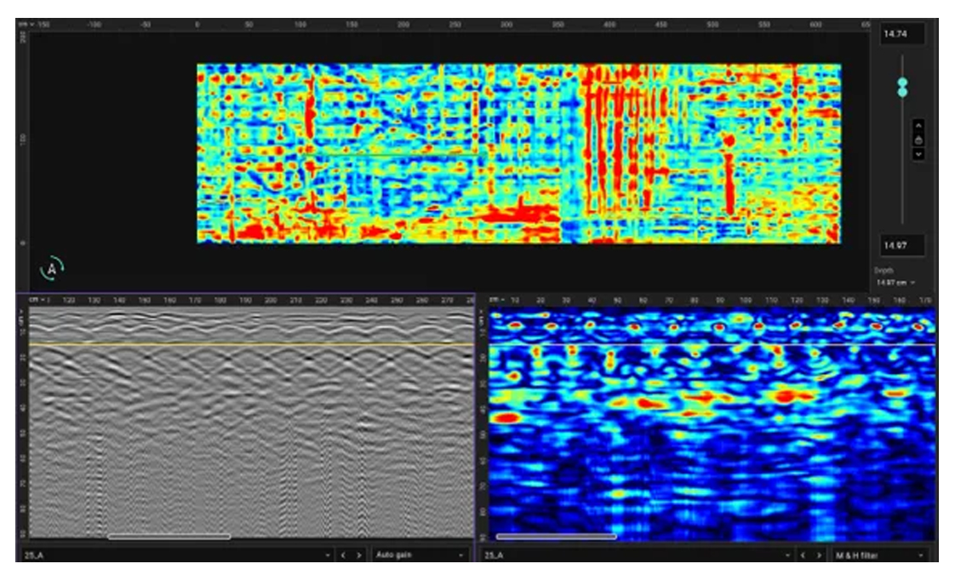Image resolution: width=955 pixels, height=581 pixels.
Task: Go to previous scan line in color panel
Action: pos(804,555)
